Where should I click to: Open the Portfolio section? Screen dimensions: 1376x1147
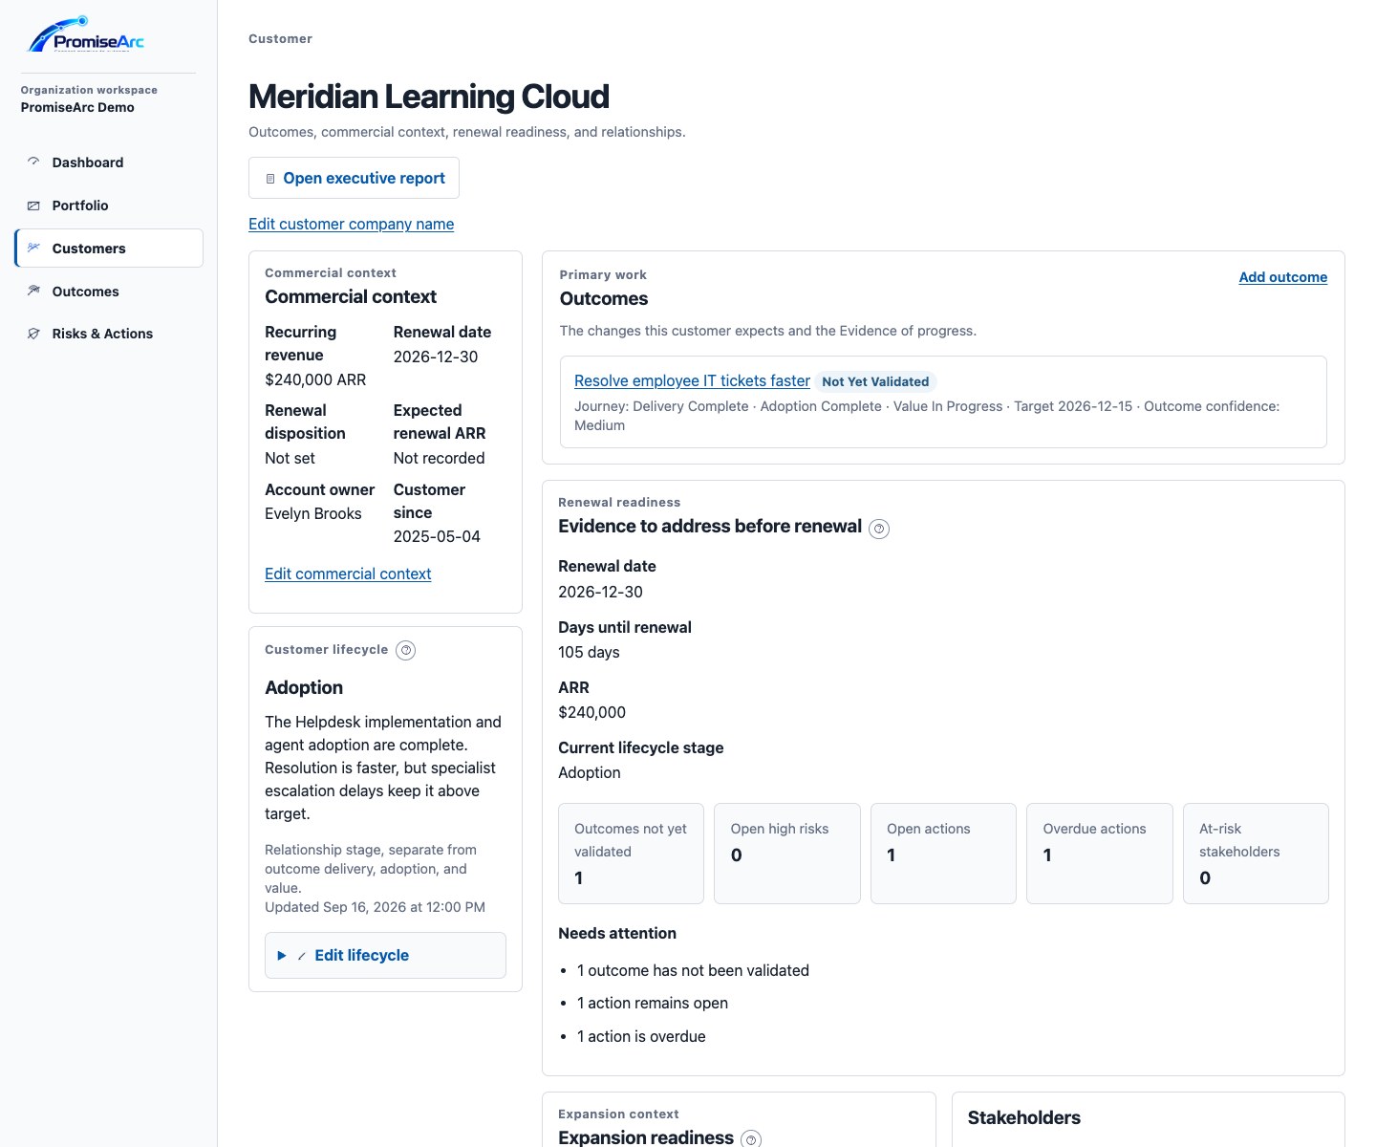pyautogui.click(x=109, y=206)
